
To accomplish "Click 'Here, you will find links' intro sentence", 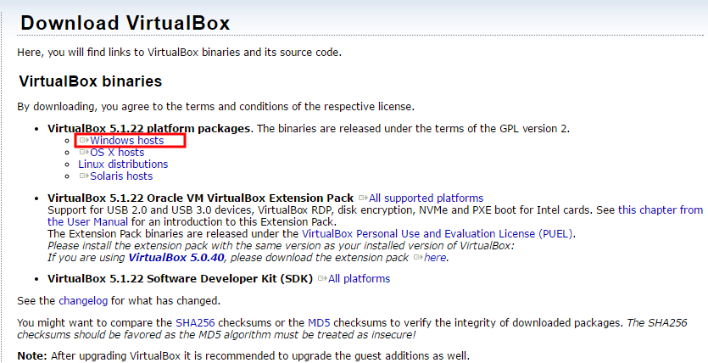I will click(x=179, y=53).
